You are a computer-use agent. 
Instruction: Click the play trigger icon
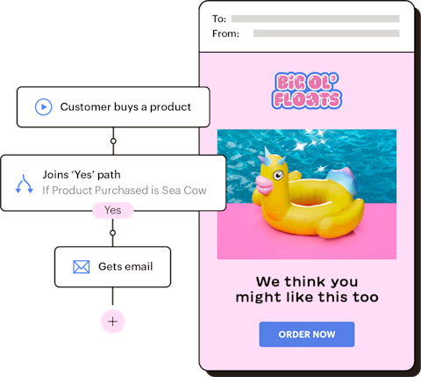[x=44, y=107]
